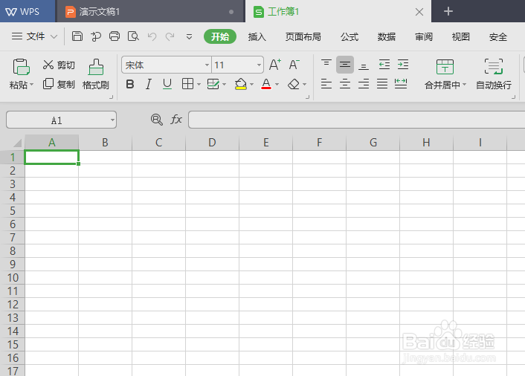Viewport: 525px width, 376px height.
Task: Click the cell style brush icon
Action: pyautogui.click(x=213, y=84)
